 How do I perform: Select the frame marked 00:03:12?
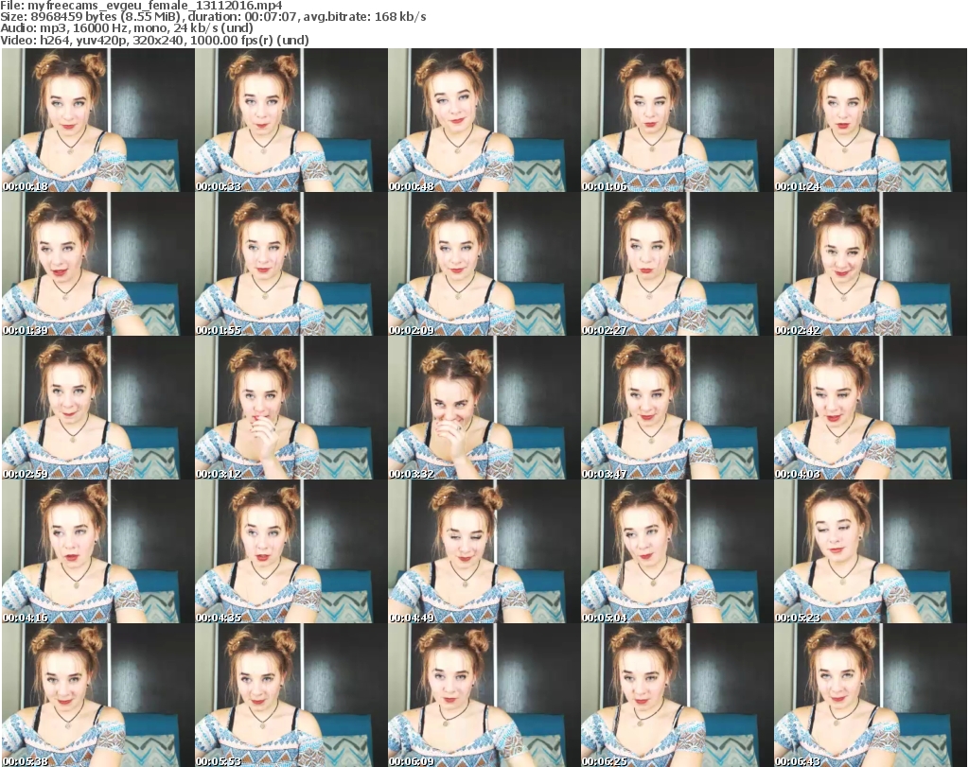(x=291, y=409)
